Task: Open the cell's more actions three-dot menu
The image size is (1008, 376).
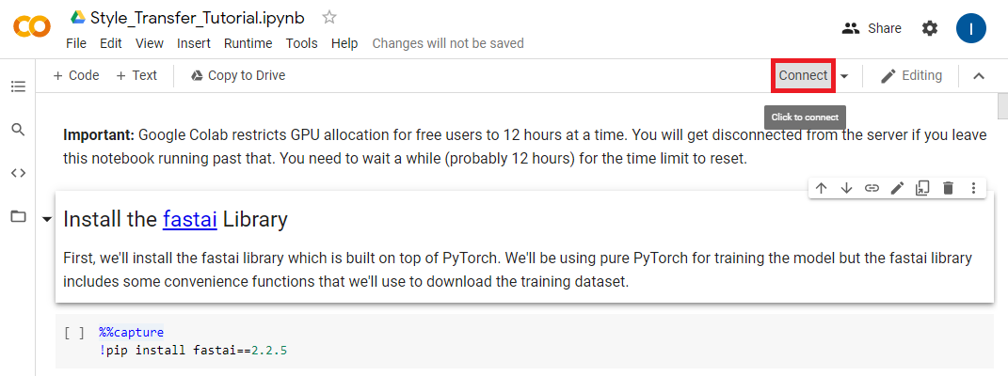Action: coord(973,188)
